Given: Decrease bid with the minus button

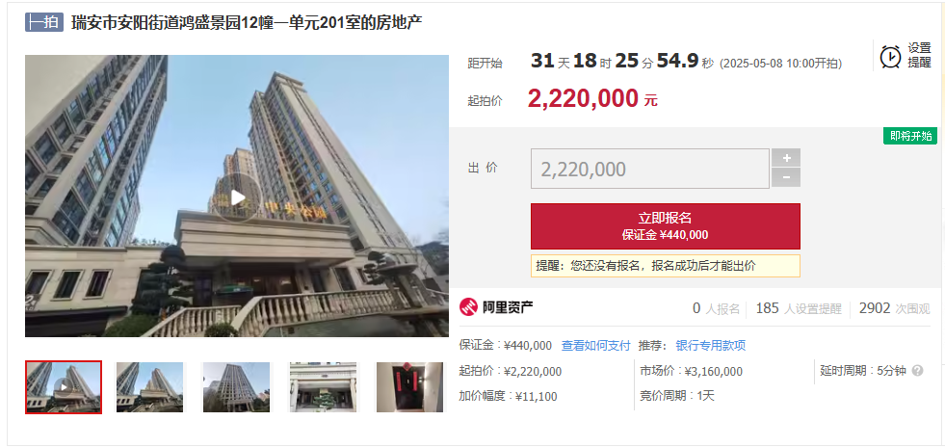Looking at the screenshot, I should click(x=786, y=177).
